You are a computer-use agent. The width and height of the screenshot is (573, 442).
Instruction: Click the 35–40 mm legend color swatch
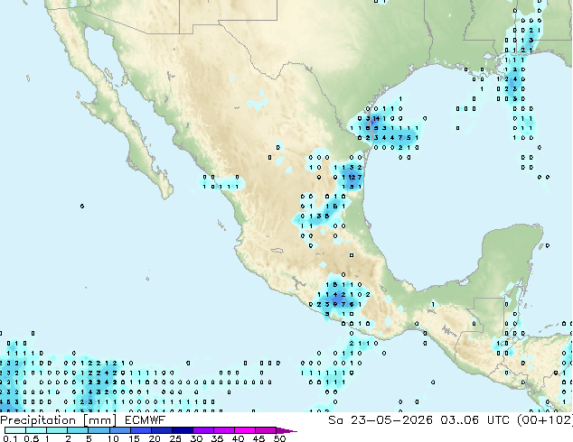click(223, 430)
